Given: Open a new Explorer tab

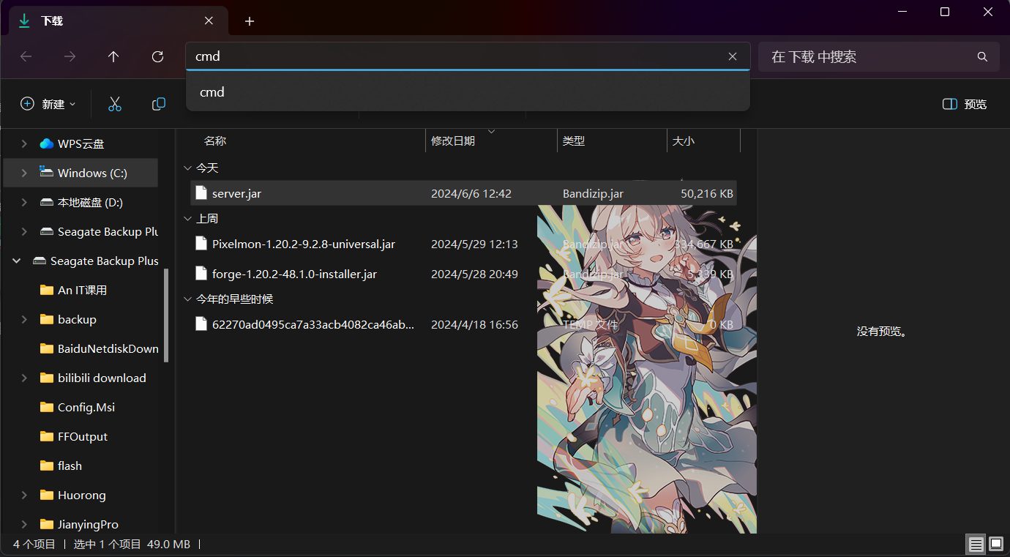Looking at the screenshot, I should [250, 21].
